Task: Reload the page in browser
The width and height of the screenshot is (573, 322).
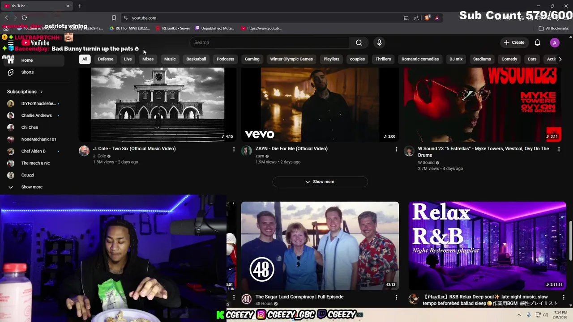Action: point(24,18)
